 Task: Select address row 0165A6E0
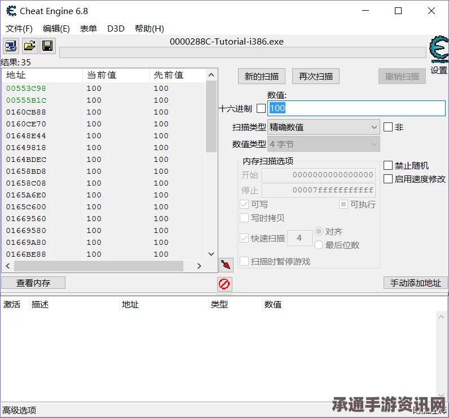tap(104, 195)
